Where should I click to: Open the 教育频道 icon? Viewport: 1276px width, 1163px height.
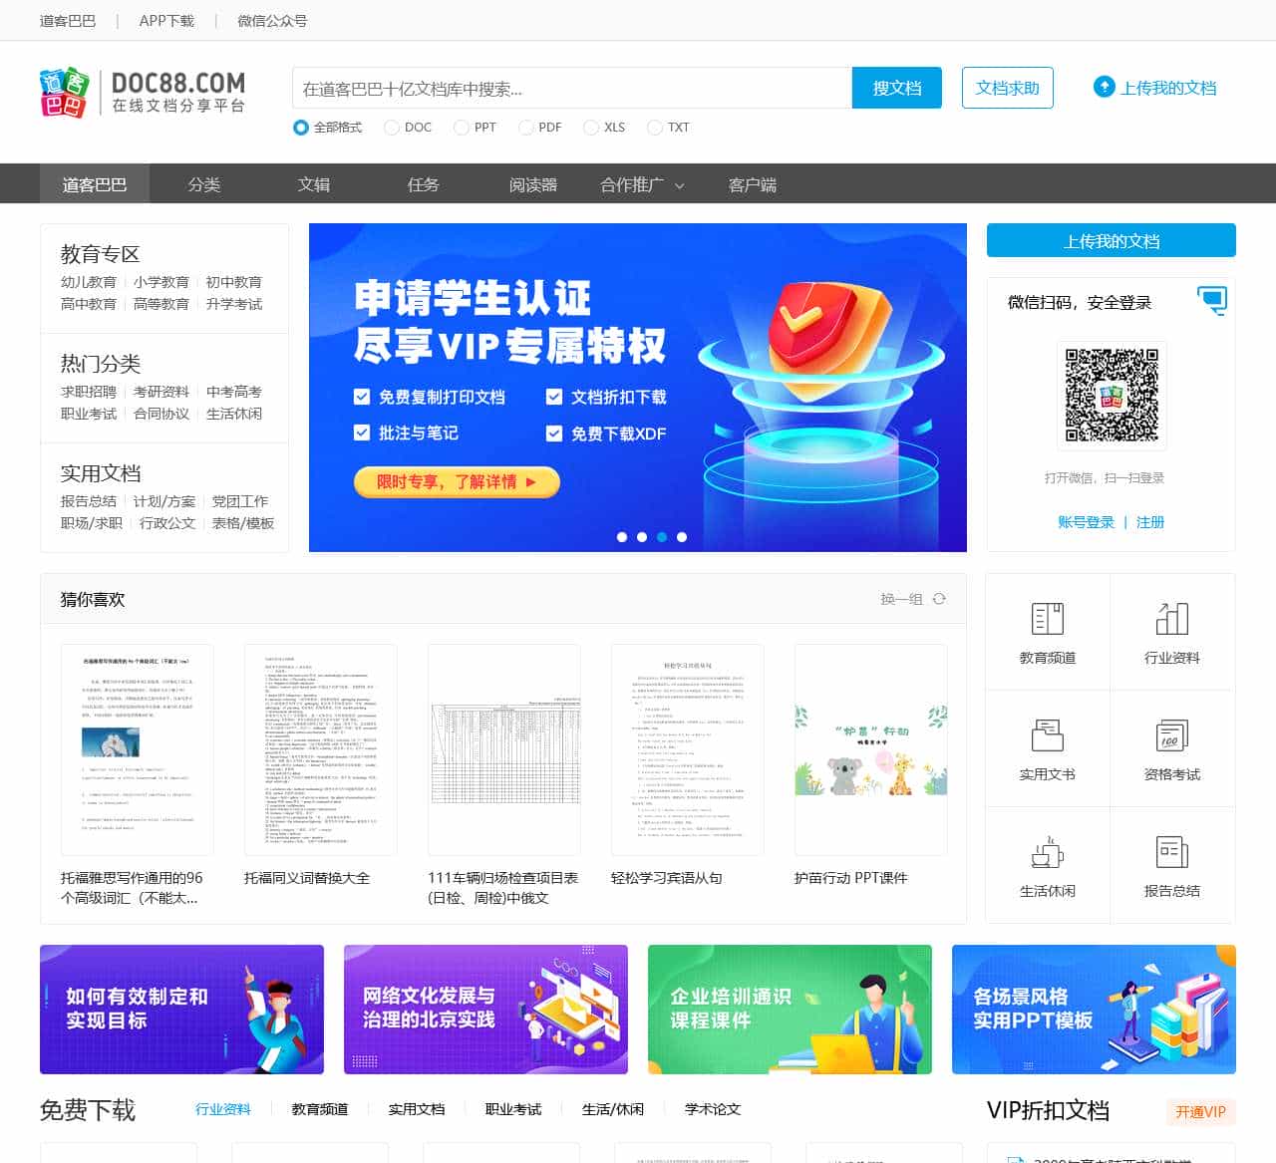point(1047,619)
